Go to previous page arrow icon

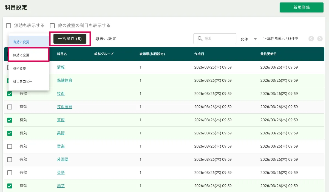[311, 39]
